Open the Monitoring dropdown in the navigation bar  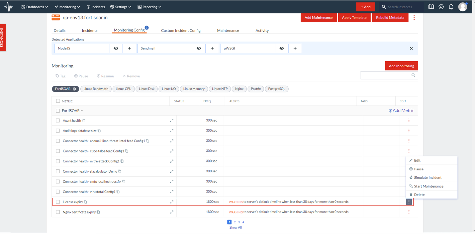click(x=67, y=7)
